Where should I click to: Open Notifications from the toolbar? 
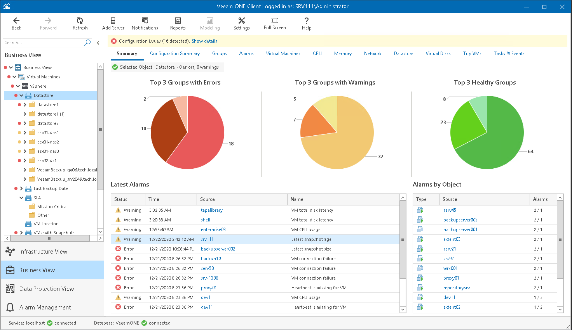click(145, 21)
